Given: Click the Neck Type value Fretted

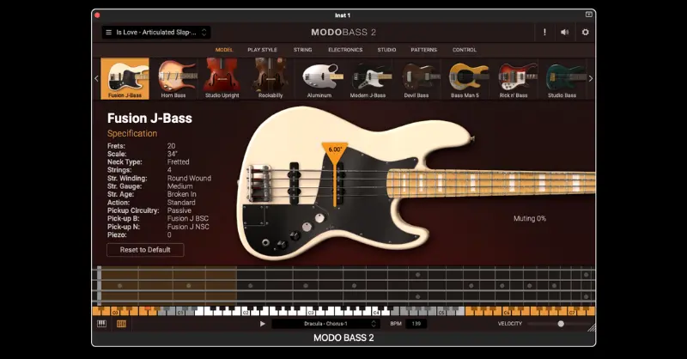Looking at the screenshot, I should coord(179,161).
